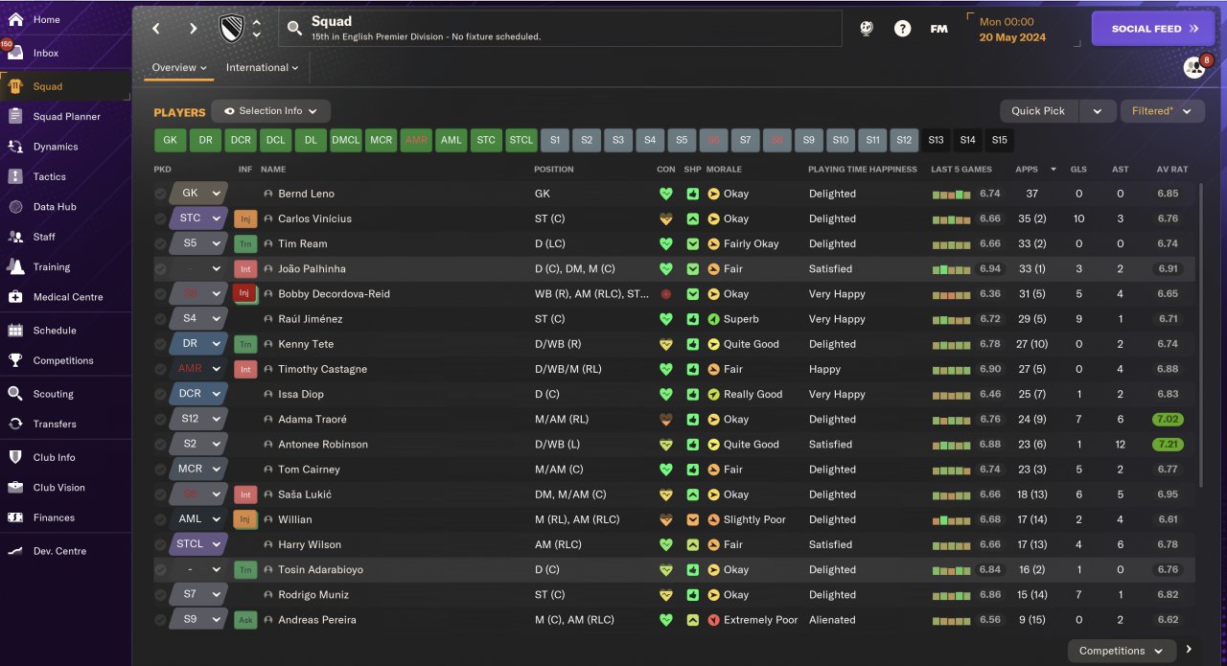Image resolution: width=1227 pixels, height=666 pixels.
Task: Sort by the MORALE column header
Action: point(724,170)
